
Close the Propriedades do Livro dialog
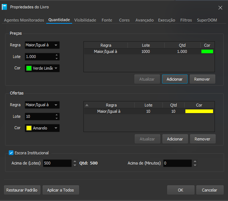(220, 8)
